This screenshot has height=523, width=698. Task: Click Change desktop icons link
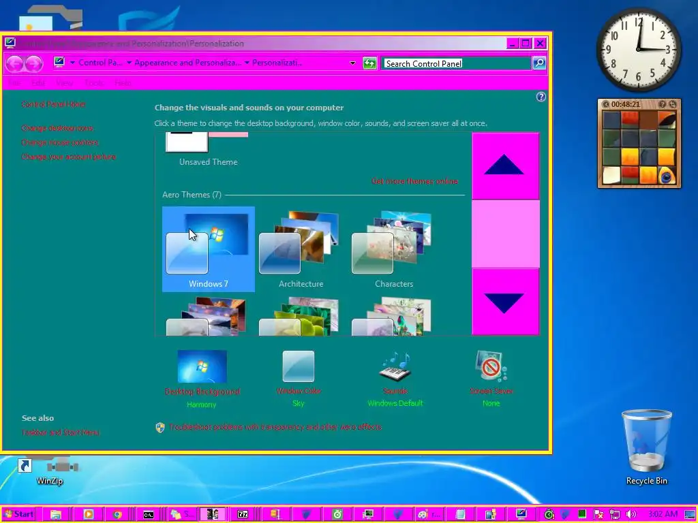pyautogui.click(x=57, y=128)
